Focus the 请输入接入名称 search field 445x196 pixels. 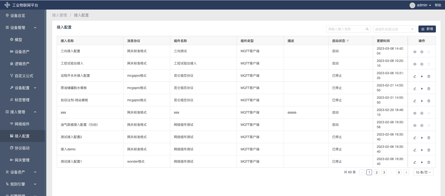click(x=345, y=29)
